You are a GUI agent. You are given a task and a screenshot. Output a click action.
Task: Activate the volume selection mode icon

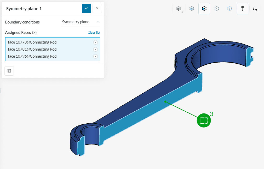point(192,9)
